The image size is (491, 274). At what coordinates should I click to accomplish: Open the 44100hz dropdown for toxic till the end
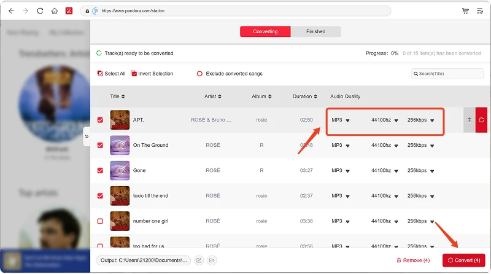click(385, 196)
